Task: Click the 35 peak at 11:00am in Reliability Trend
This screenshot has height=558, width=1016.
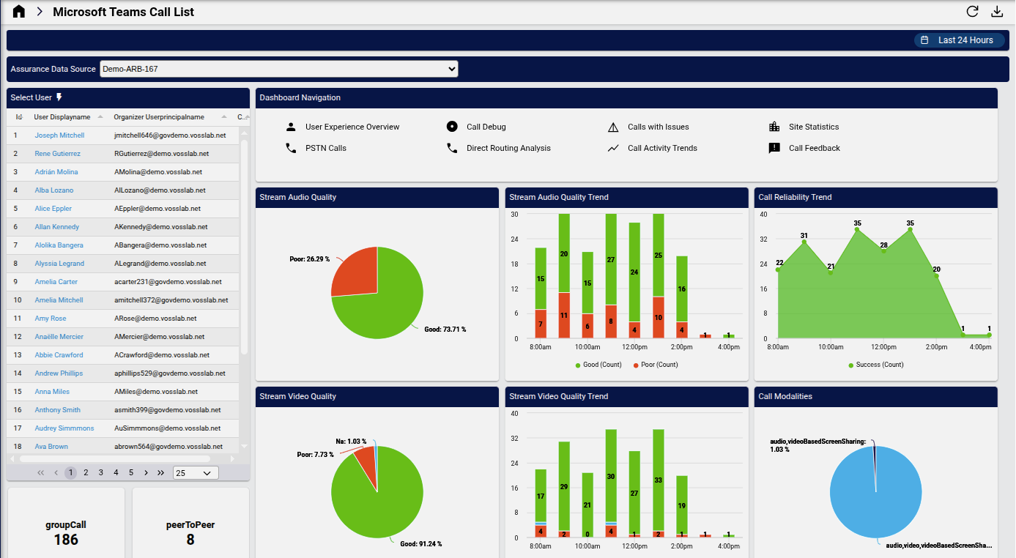Action: click(857, 230)
